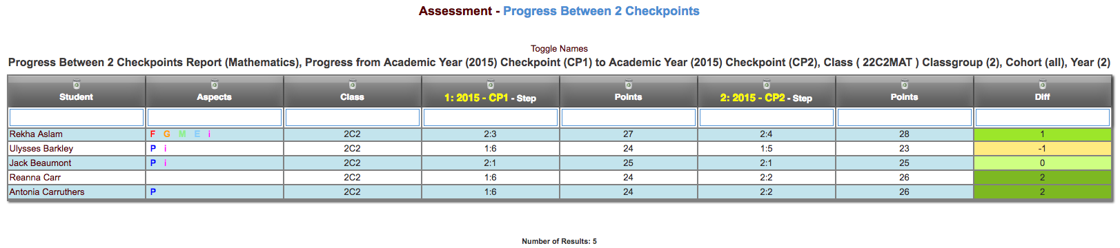Click light green Diff cell 0 for Jack Beaumont
1120x248 pixels.
tap(1043, 163)
